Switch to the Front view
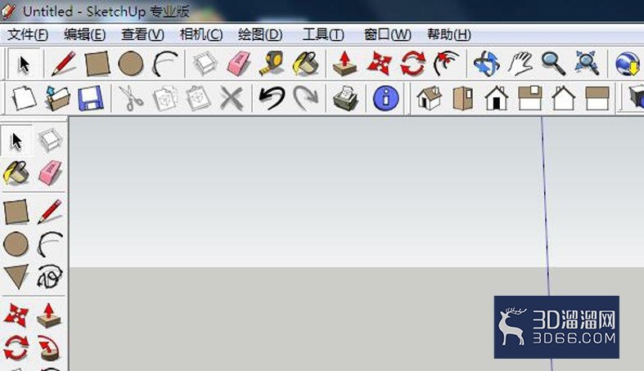 click(496, 98)
